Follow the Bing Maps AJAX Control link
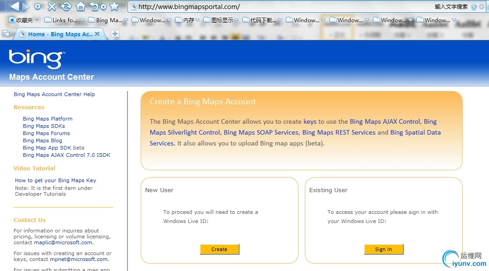The image size is (489, 271). tap(385, 121)
